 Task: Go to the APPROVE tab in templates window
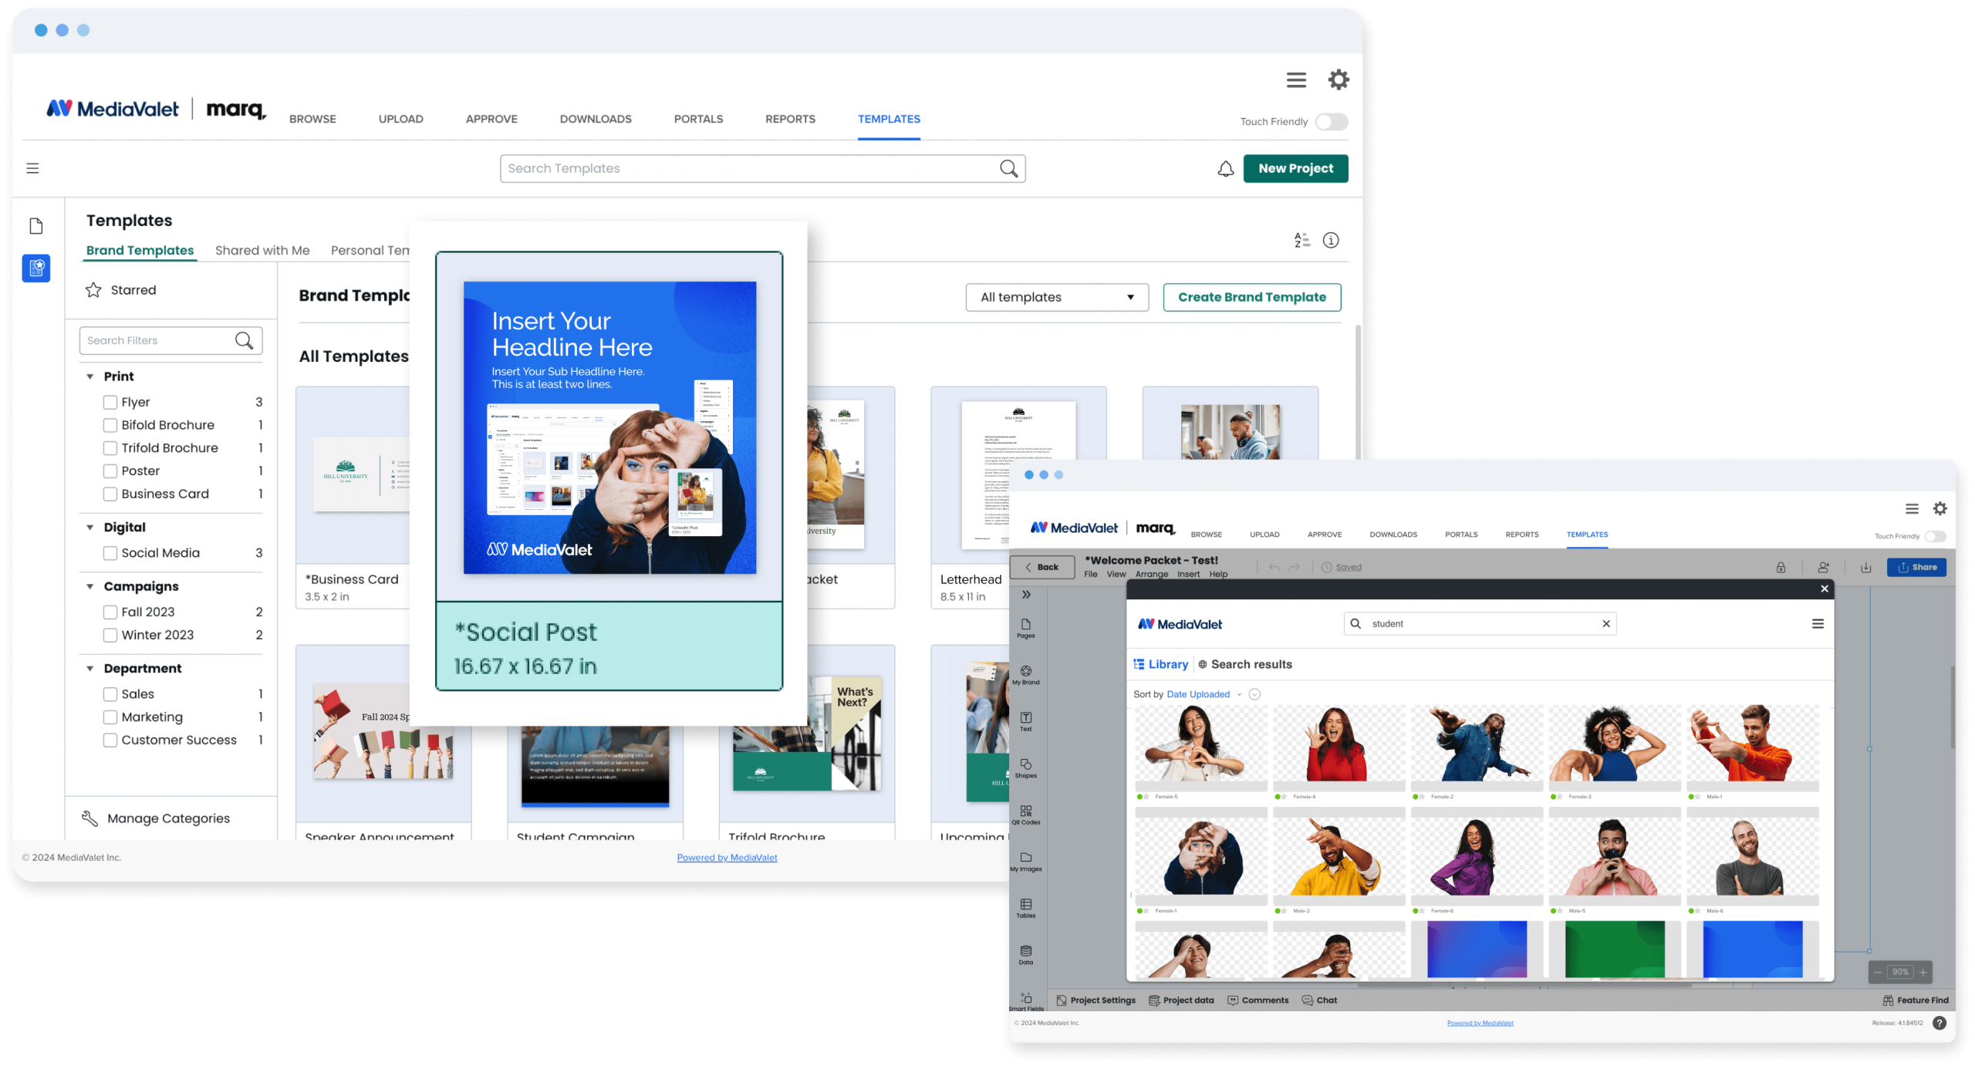coord(491,119)
